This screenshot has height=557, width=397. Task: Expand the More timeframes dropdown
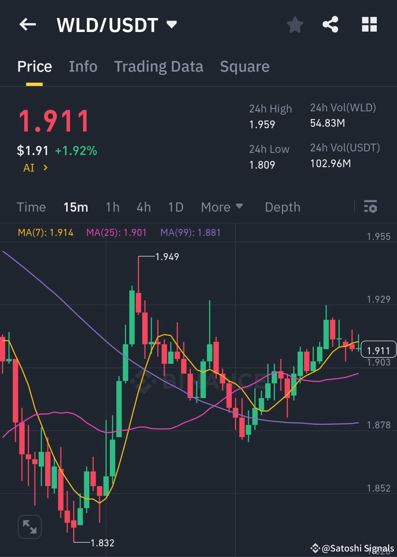click(x=221, y=207)
